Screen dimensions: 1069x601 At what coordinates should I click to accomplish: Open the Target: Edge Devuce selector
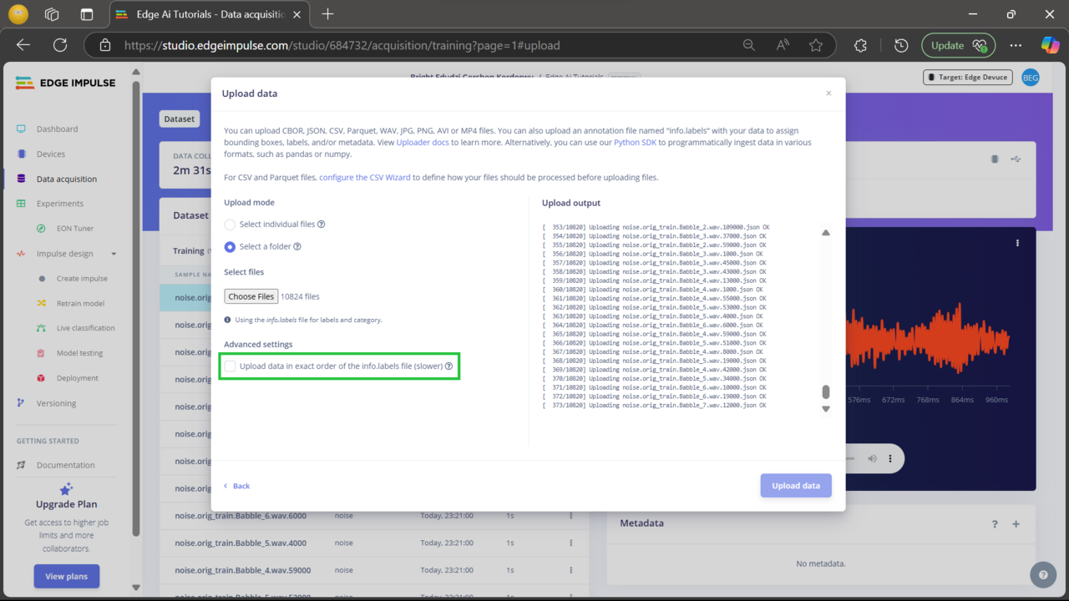[x=967, y=77]
